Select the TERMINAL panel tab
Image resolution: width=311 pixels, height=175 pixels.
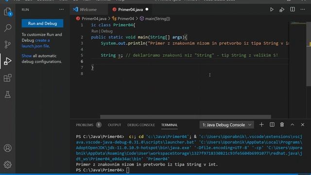pos(170,125)
